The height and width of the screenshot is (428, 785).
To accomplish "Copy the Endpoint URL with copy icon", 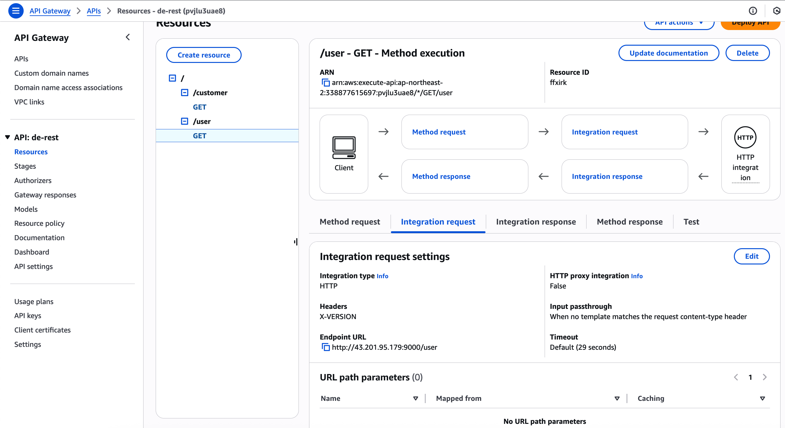I will 325,347.
